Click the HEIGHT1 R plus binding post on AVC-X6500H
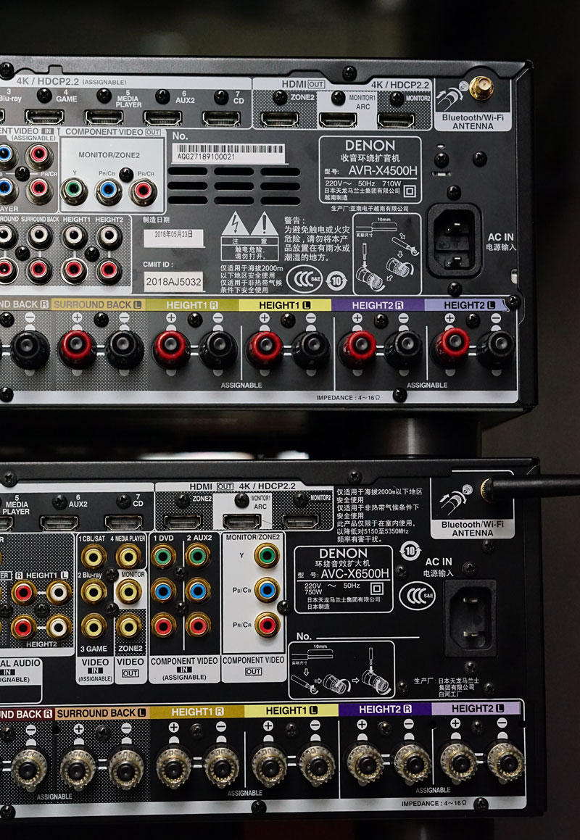Image resolution: width=580 pixels, height=840 pixels. coord(174,767)
